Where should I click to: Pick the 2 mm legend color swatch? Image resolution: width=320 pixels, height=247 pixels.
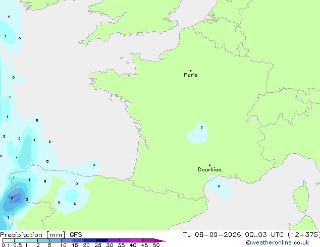43,240
